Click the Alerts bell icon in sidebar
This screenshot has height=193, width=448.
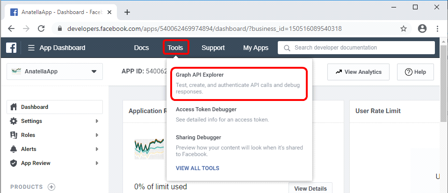click(x=14, y=149)
